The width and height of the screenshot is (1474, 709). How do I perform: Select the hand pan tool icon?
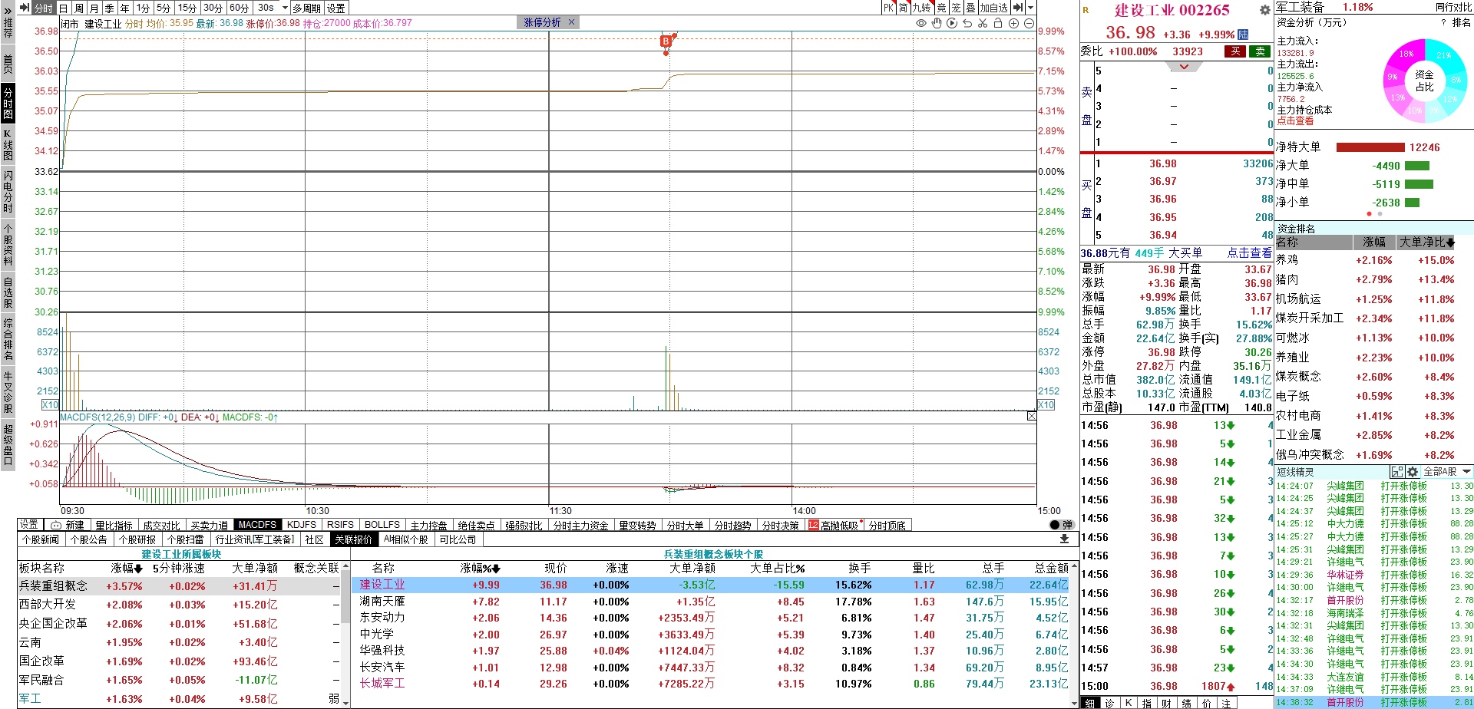pyautogui.click(x=937, y=23)
